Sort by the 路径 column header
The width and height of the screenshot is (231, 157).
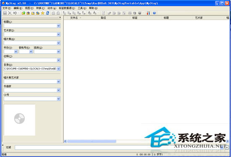coord(114,18)
